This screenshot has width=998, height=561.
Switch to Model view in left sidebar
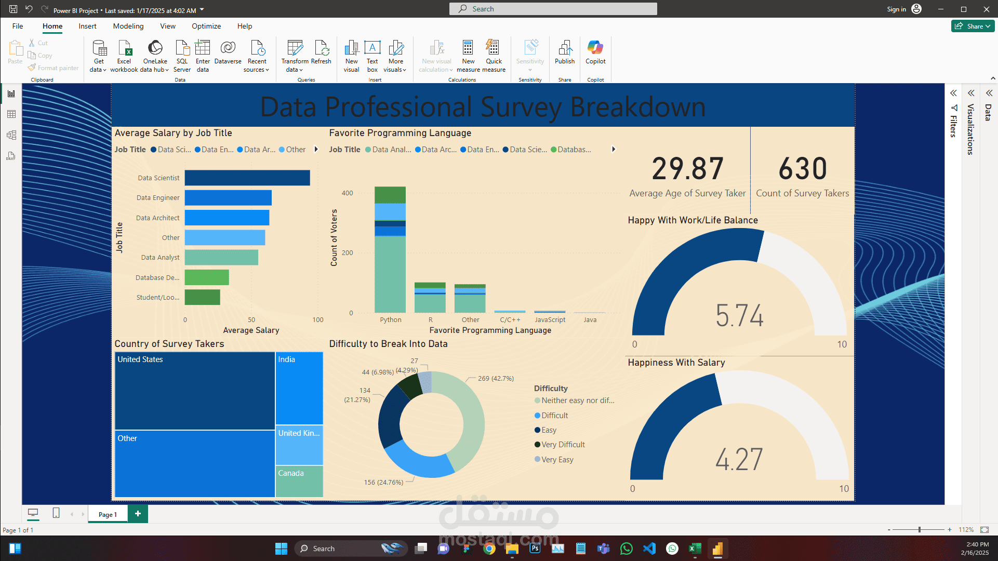(11, 135)
